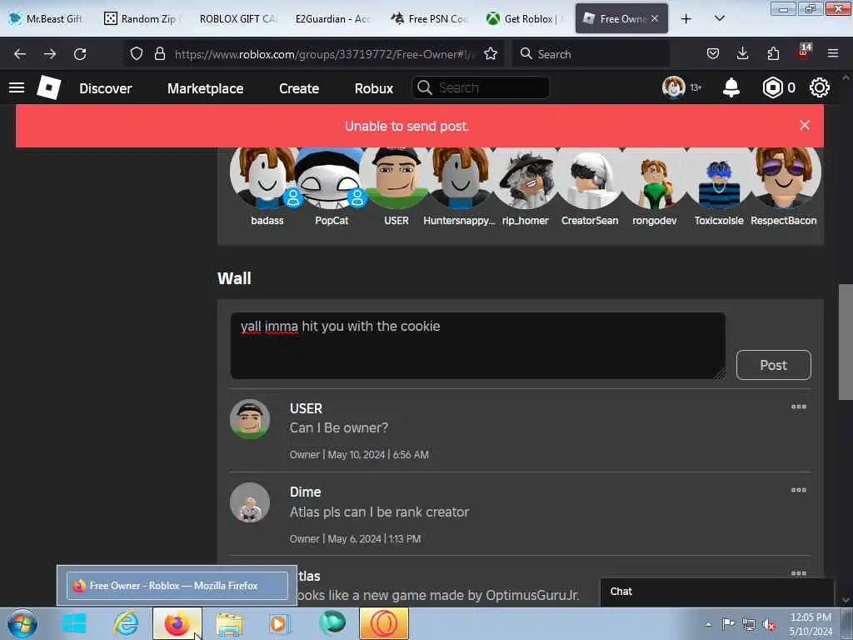Open the Roblox notifications bell

(x=731, y=87)
